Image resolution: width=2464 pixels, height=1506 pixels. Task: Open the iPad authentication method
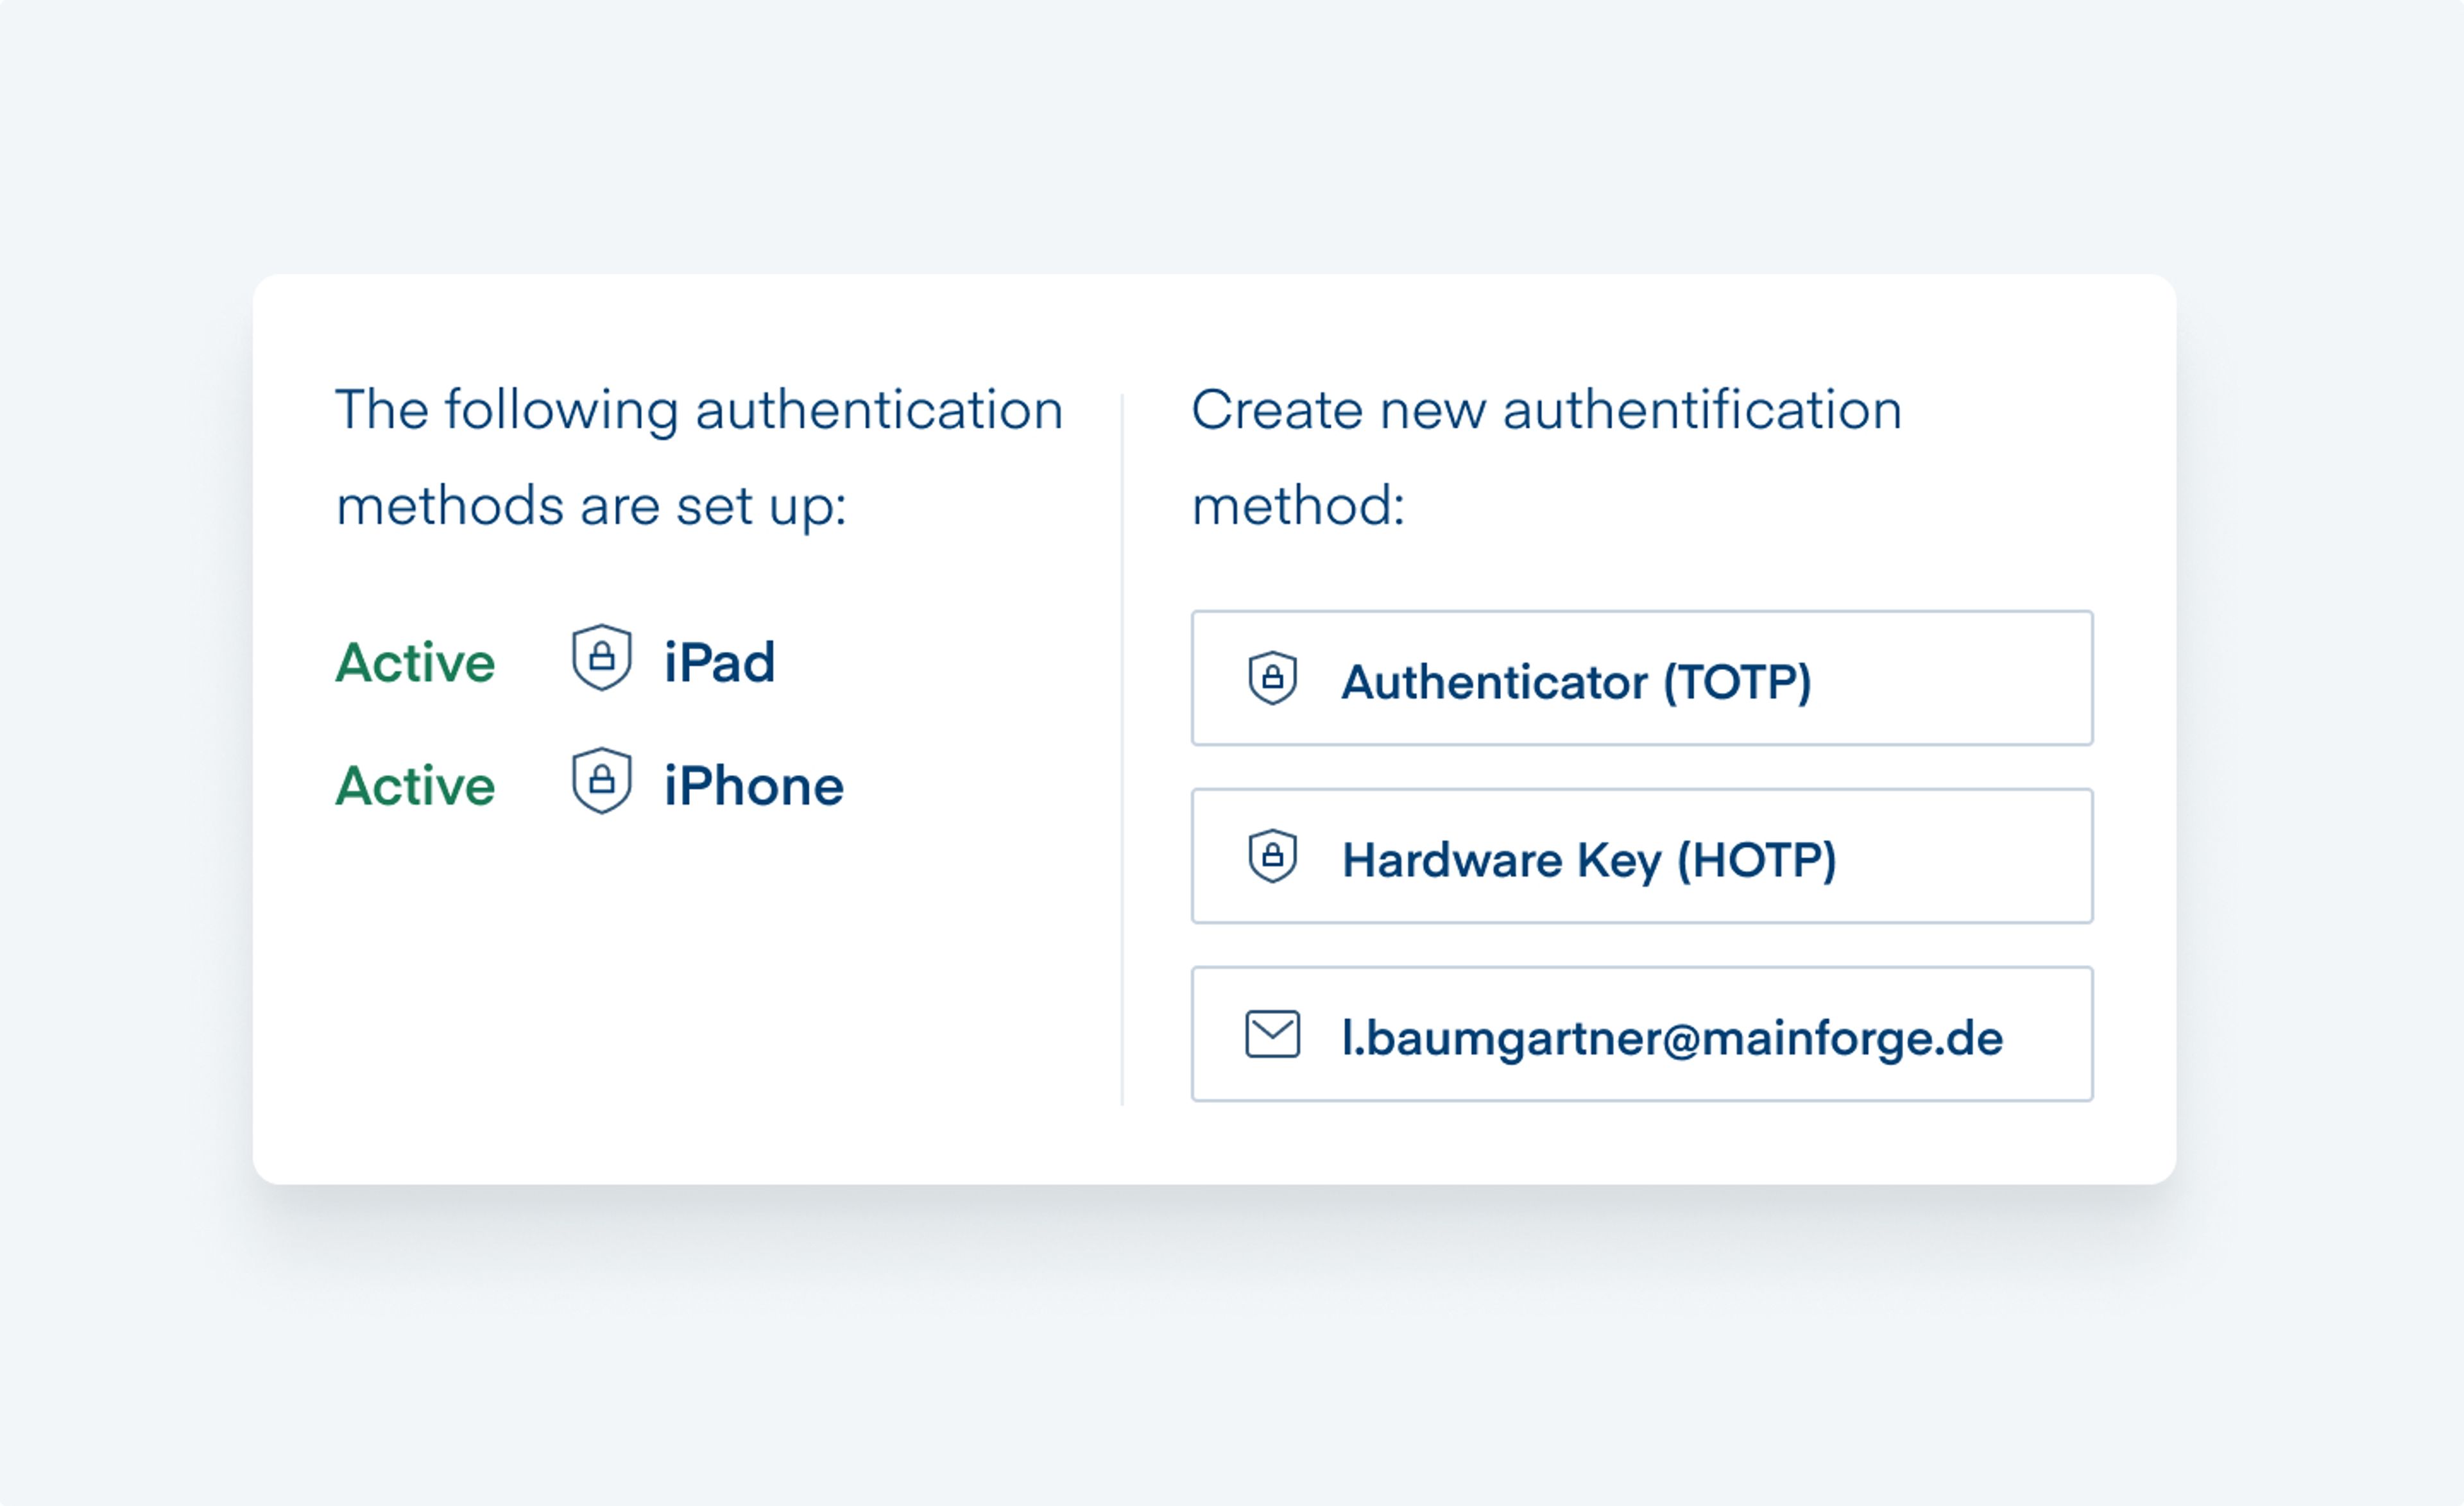(x=719, y=663)
